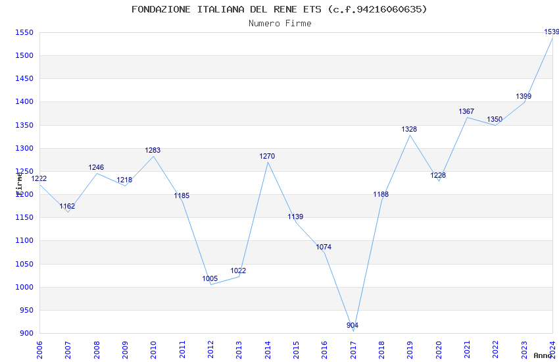Click the data label 1228
The height and width of the screenshot is (362, 559).
438,175
